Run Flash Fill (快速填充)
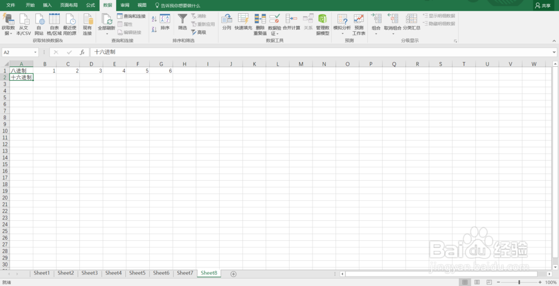Viewport: 559px width, 286px height. [244, 22]
